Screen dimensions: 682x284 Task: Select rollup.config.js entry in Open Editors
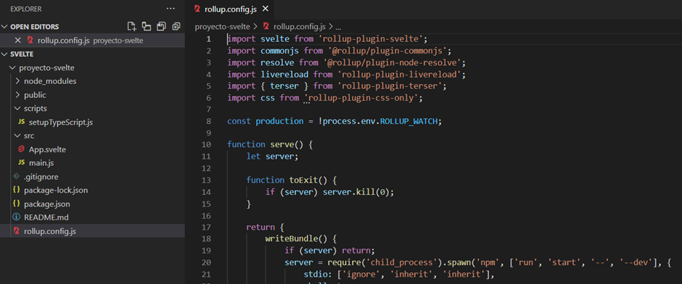[x=92, y=41]
